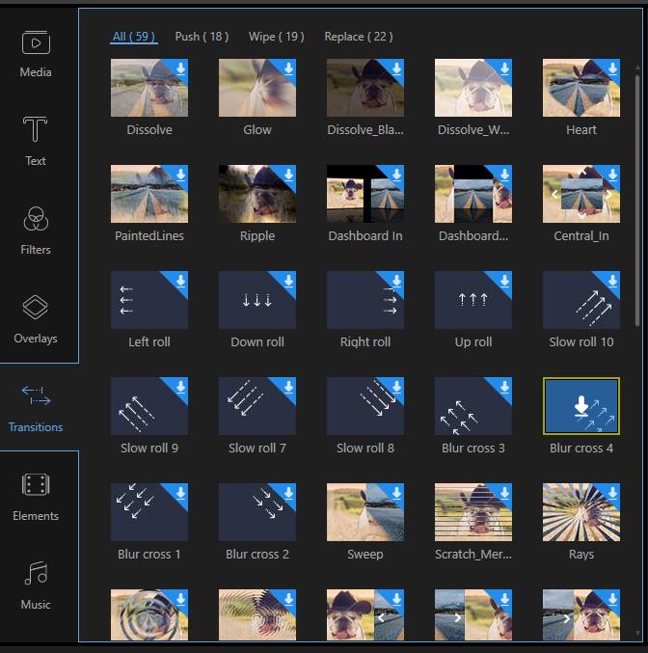Select the Dissolve_W... transition thumbnail
This screenshot has width=648, height=653.
(x=473, y=88)
